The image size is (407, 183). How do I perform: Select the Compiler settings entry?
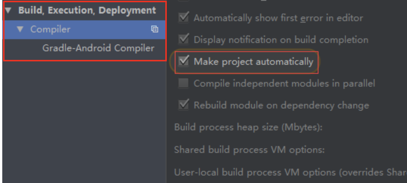[50, 29]
